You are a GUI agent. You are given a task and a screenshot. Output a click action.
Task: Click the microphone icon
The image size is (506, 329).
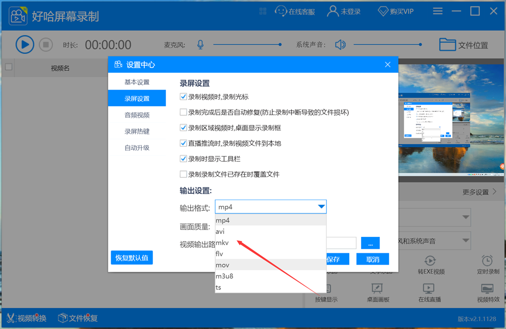coord(200,45)
